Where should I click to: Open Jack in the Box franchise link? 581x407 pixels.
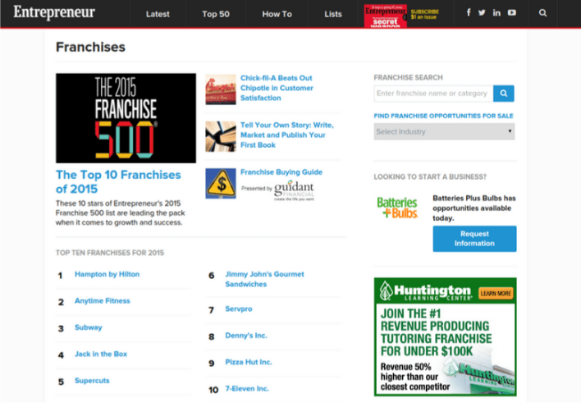tap(101, 354)
